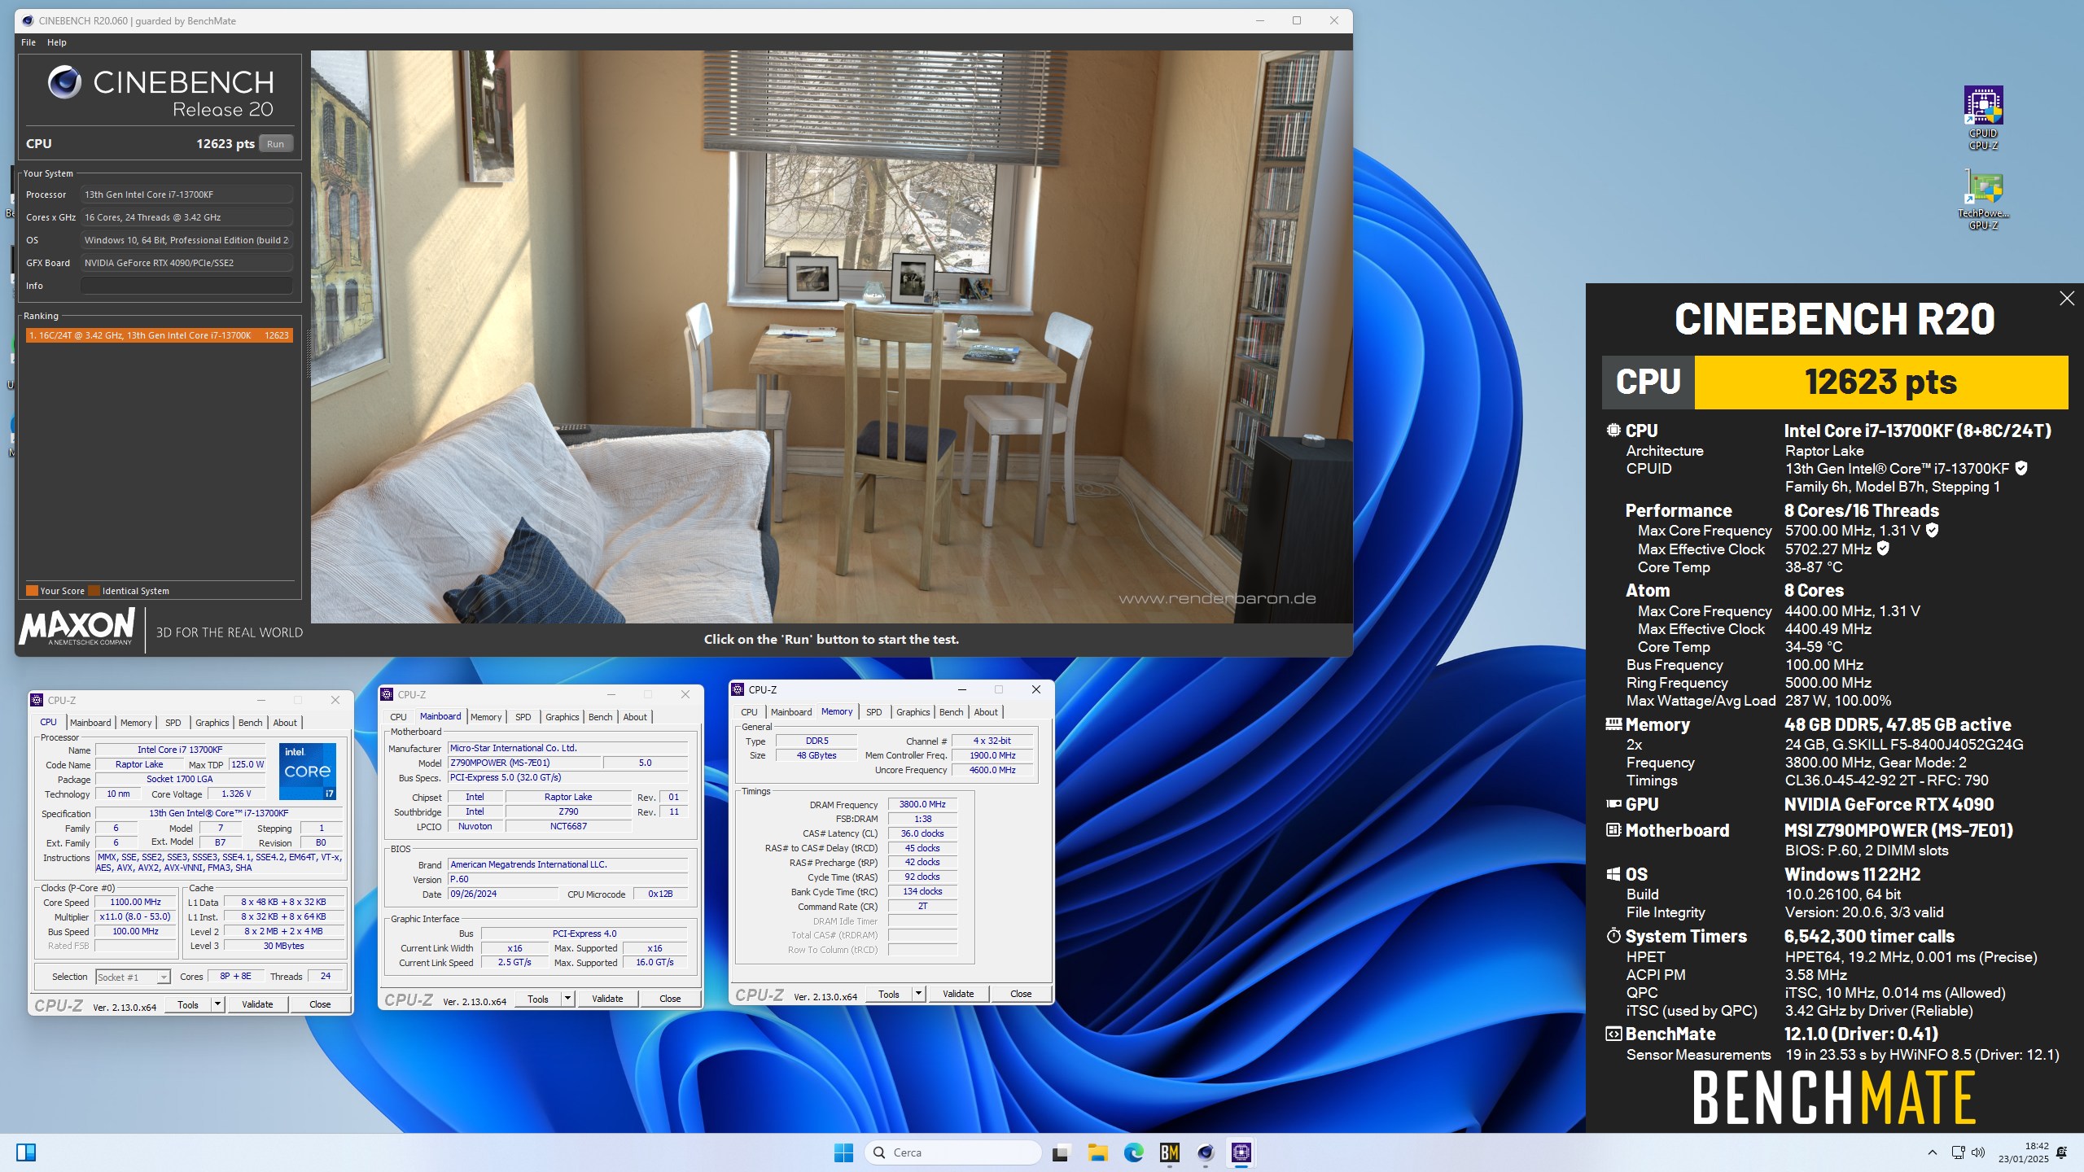This screenshot has width=2084, height=1172.
Task: Click Validate in left CPU-Z window
Action: pyautogui.click(x=257, y=1005)
